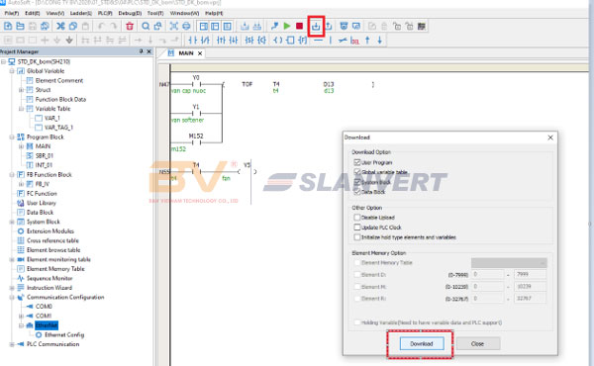The height and width of the screenshot is (366, 594).
Task: Toggle the System Block download checkbox
Action: tap(356, 182)
